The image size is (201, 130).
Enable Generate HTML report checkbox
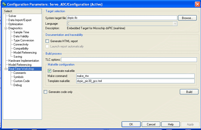click(x=47, y=41)
